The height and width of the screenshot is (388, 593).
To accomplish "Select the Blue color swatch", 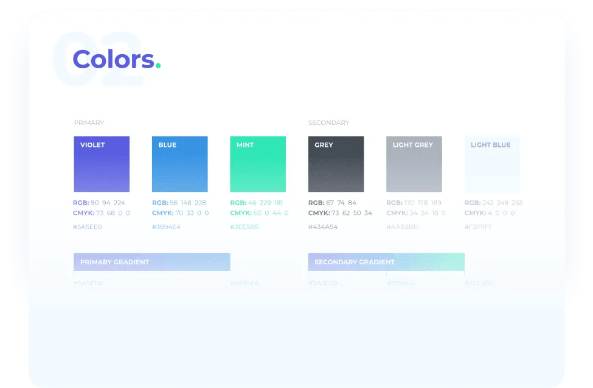I will (179, 164).
